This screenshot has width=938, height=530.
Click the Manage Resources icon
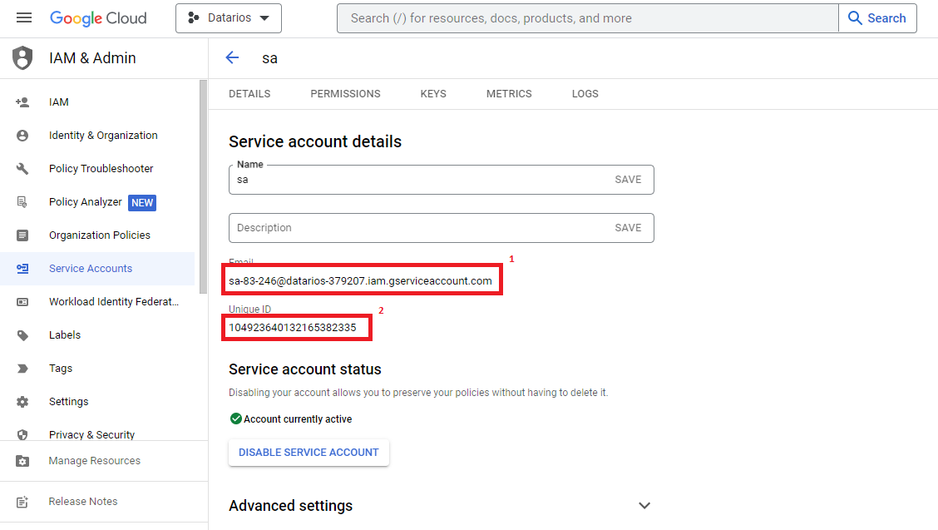pyautogui.click(x=22, y=461)
